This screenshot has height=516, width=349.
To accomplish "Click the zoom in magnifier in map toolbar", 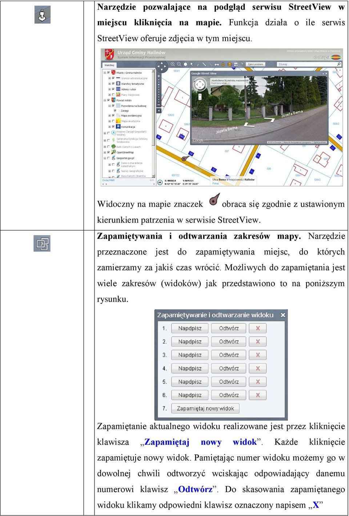I will 173,64.
